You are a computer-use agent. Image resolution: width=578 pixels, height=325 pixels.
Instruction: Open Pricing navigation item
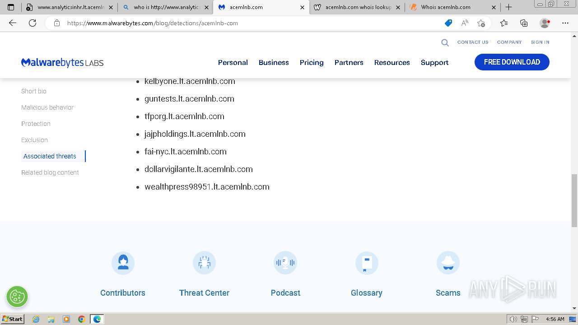pos(312,62)
